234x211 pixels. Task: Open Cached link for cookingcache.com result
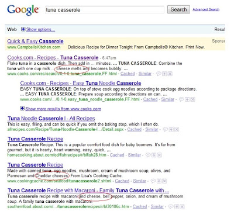coord(122,181)
